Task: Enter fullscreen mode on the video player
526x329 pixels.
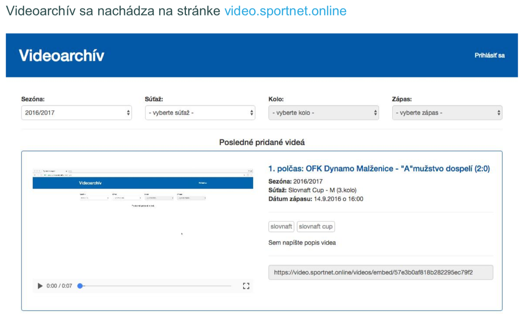Action: tap(246, 286)
